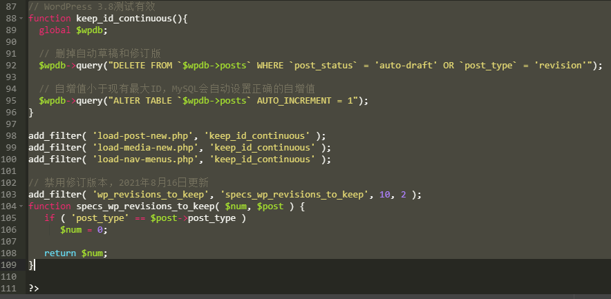Click the closing brace on line 109
The image size is (611, 299).
coord(31,264)
